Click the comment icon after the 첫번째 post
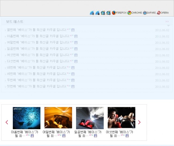This screenshot has width=174, height=146. (x=73, y=87)
